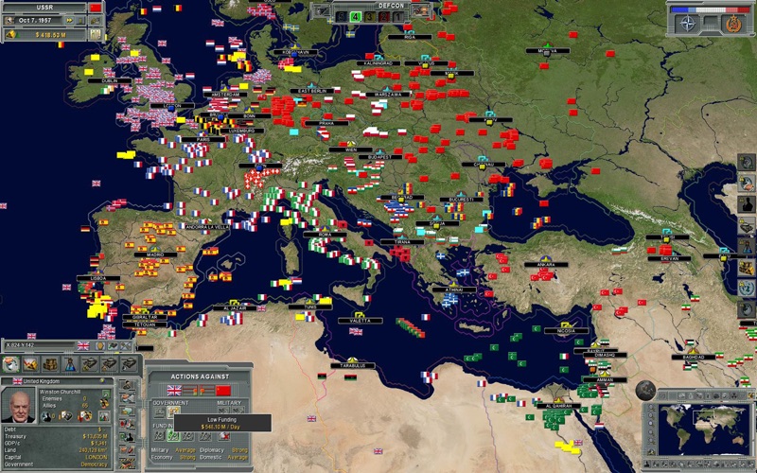Click the yellow bulldozer icon in right sidebar

747,268
